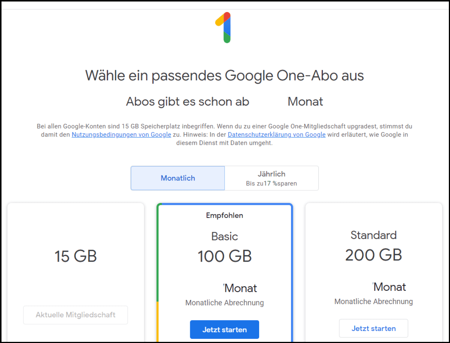Click Monatliche Abrechnung under the Standard plan
450x343 pixels.
click(373, 302)
